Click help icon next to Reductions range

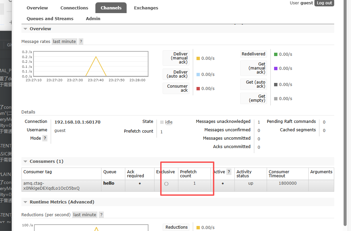click(x=101, y=215)
